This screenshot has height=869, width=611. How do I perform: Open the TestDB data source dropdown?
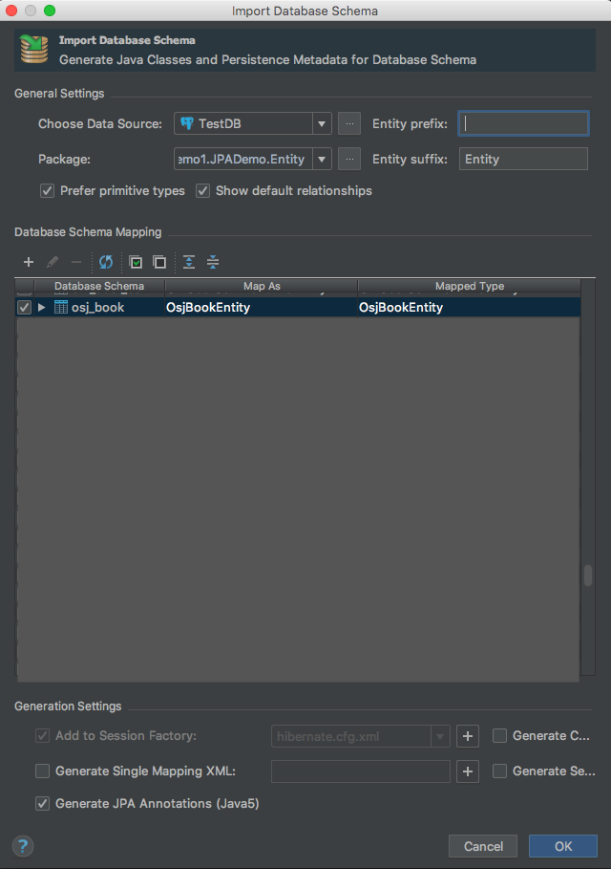(x=322, y=123)
